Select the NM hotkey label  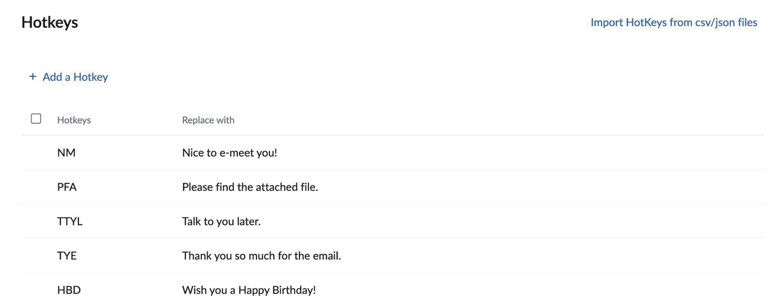(67, 153)
